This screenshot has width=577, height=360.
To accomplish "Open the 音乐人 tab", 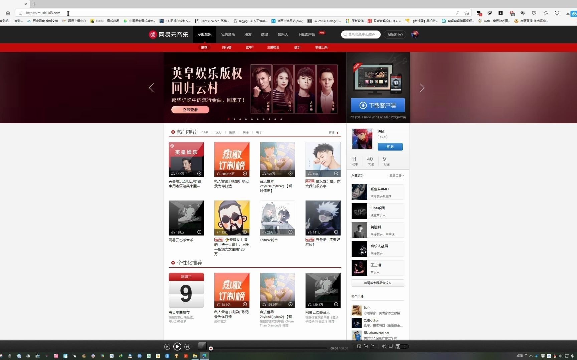I will pyautogui.click(x=282, y=34).
